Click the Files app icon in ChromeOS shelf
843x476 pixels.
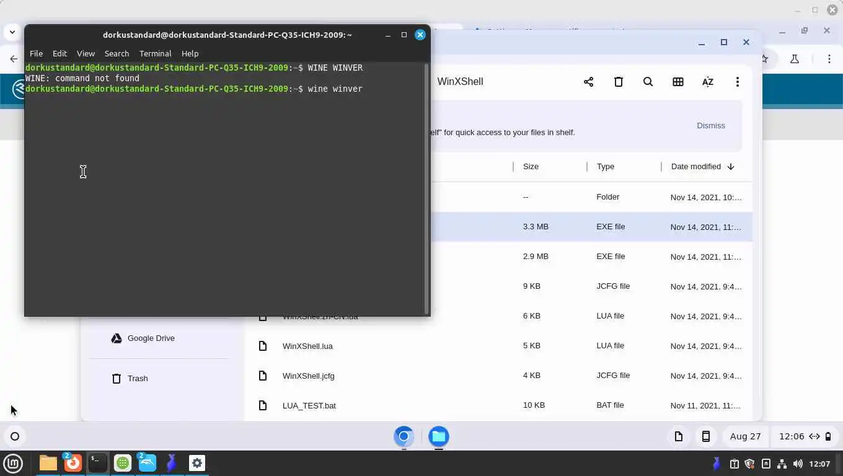click(x=439, y=436)
